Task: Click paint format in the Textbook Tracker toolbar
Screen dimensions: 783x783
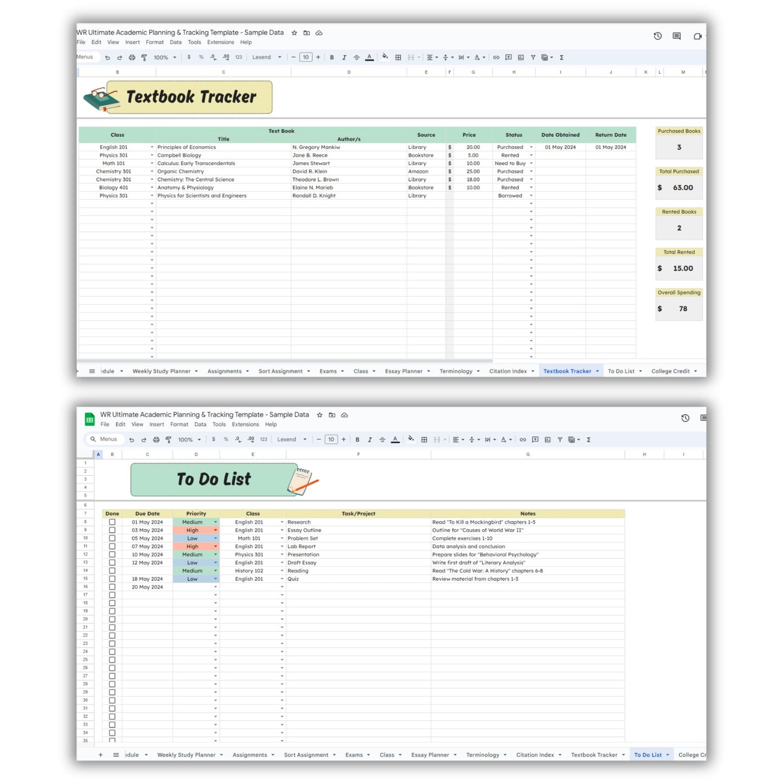Action: click(144, 57)
